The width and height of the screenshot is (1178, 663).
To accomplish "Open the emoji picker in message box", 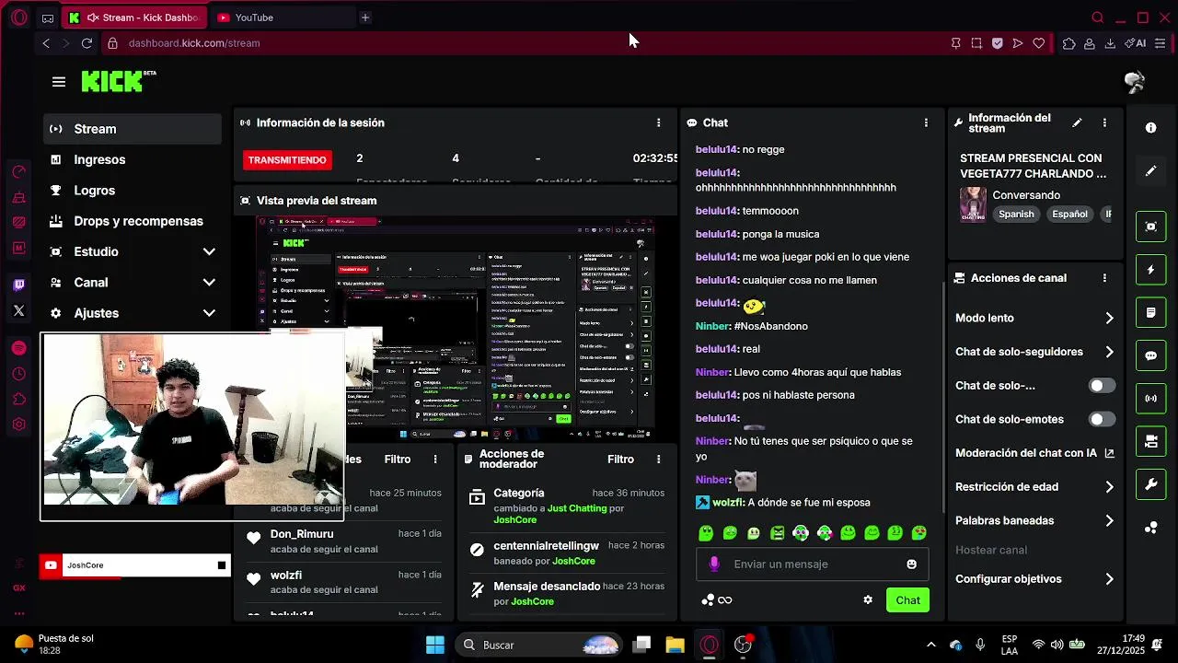I will [x=911, y=564].
